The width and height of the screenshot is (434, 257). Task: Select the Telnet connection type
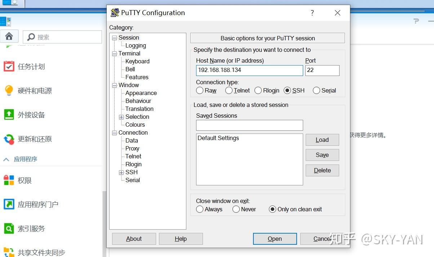coord(229,90)
